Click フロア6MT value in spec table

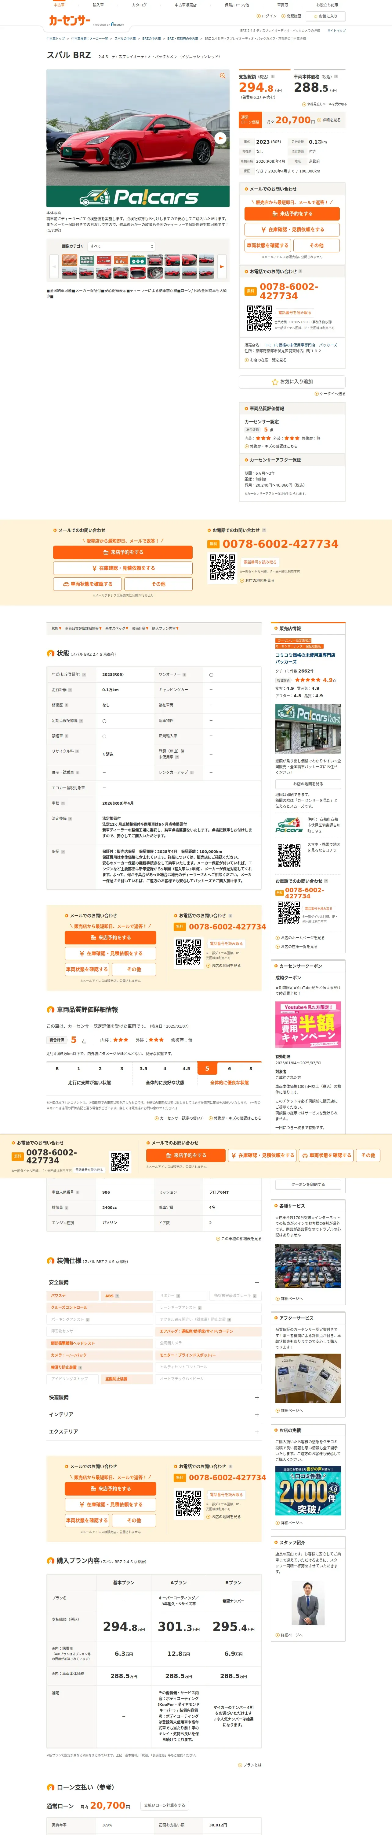219,1192
